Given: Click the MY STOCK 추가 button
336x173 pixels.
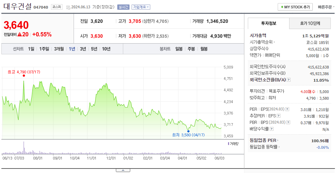Looking at the screenshot, I should 295,7.
